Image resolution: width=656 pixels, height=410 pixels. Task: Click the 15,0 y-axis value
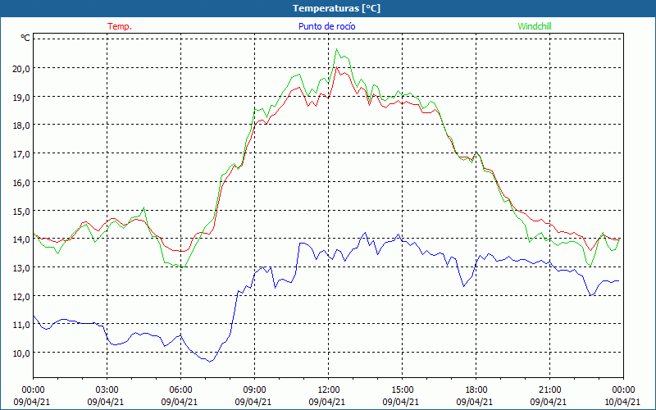21,211
